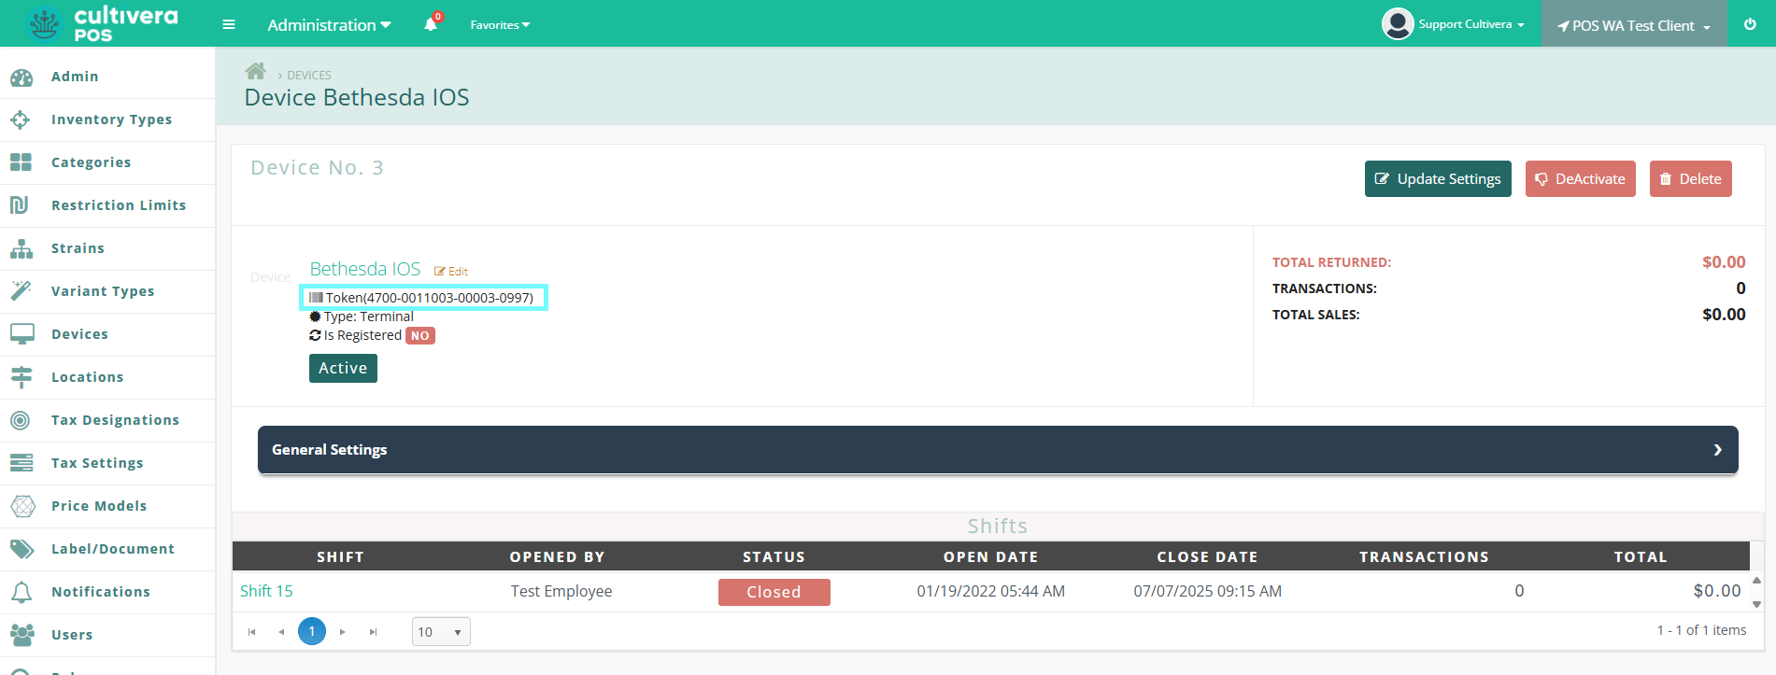The width and height of the screenshot is (1776, 675).
Task: Open Label/Document in the sidebar
Action: pyautogui.click(x=113, y=549)
